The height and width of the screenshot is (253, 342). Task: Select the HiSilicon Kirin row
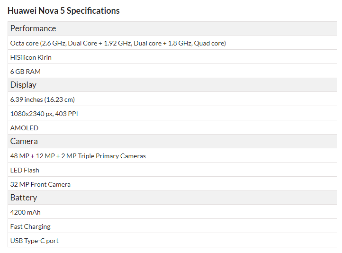pyautogui.click(x=172, y=57)
